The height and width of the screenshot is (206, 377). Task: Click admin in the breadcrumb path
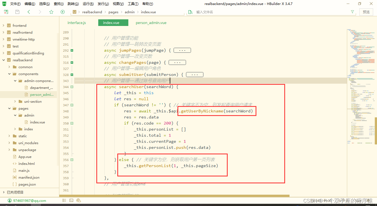point(130,12)
